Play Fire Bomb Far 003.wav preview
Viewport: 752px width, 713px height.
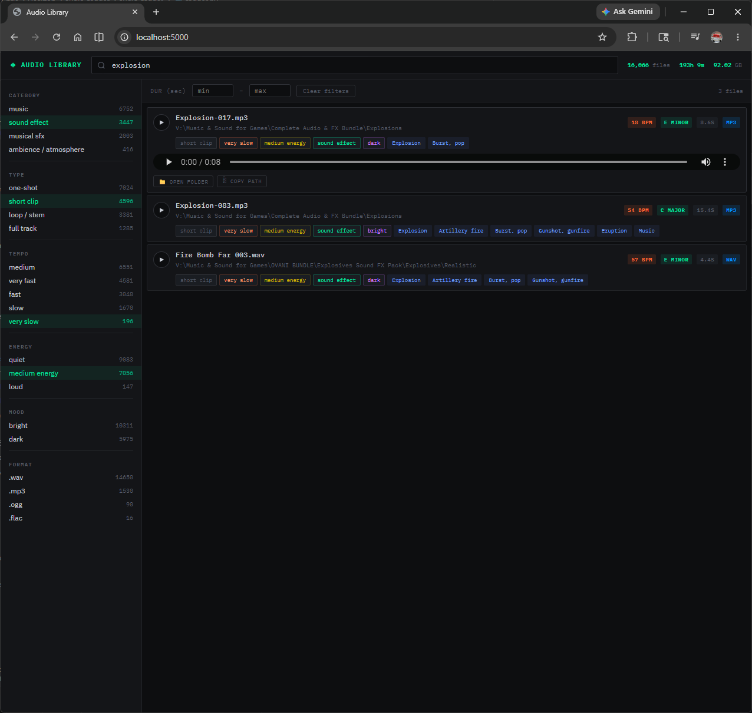161,260
